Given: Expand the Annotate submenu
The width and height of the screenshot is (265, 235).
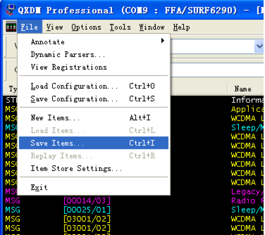Looking at the screenshot, I should point(94,42).
